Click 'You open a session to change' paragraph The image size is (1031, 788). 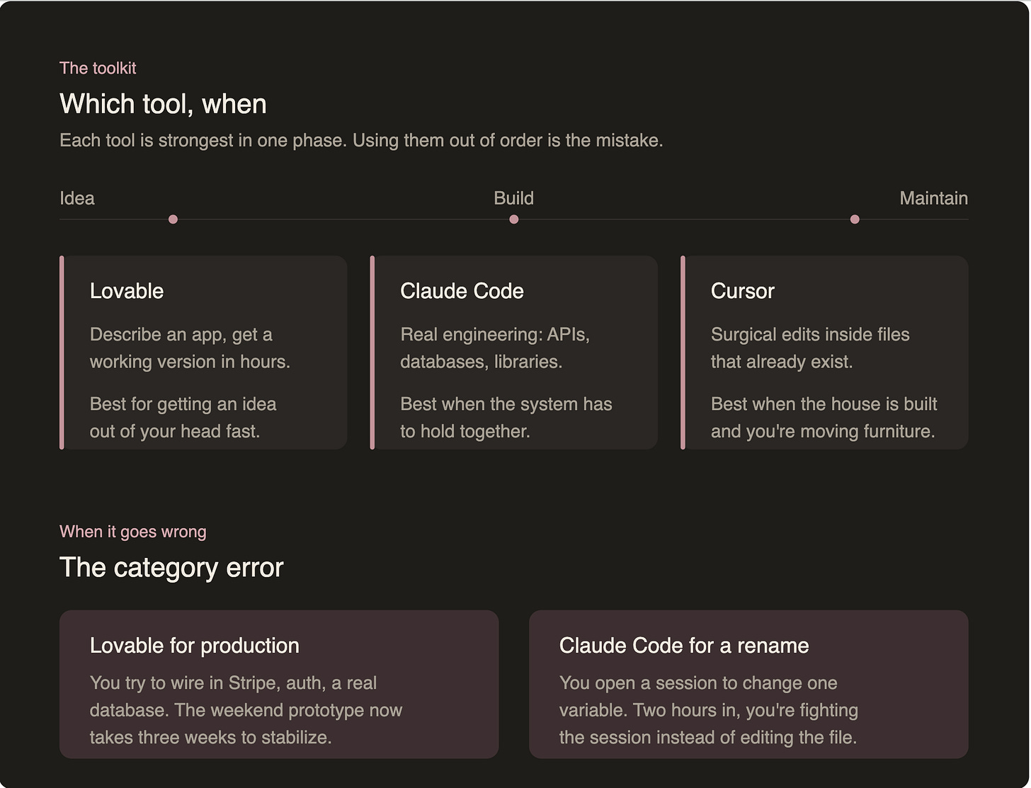pos(709,710)
